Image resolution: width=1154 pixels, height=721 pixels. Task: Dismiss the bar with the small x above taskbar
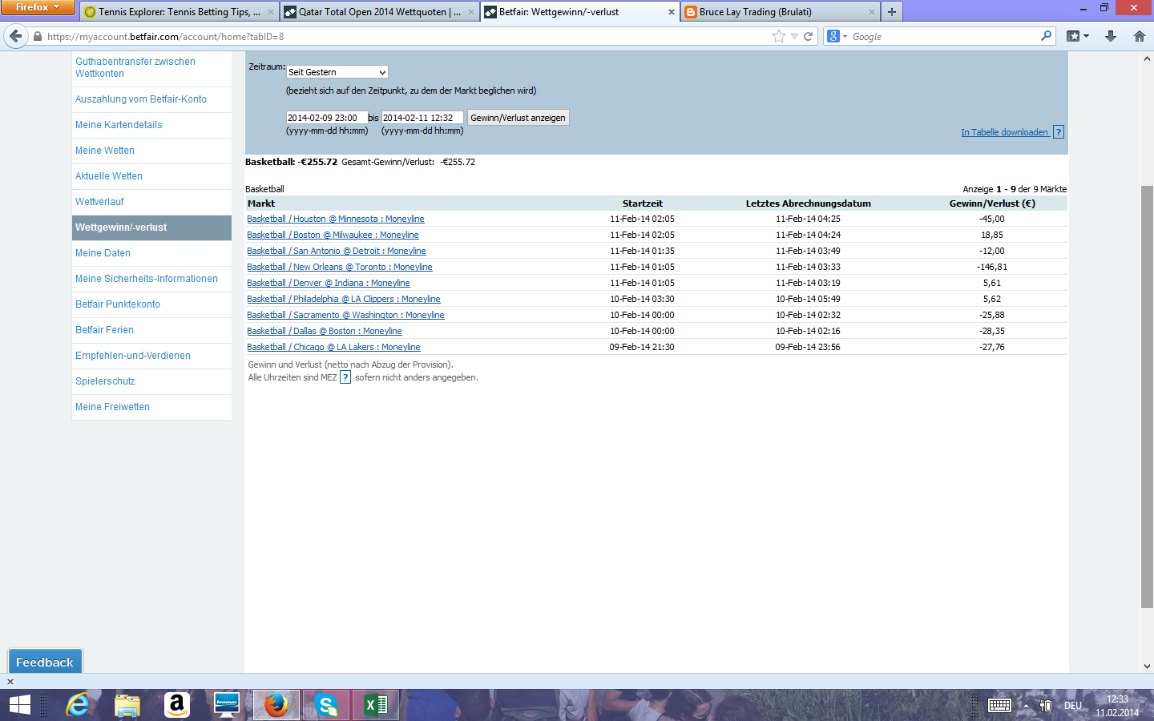click(10, 682)
